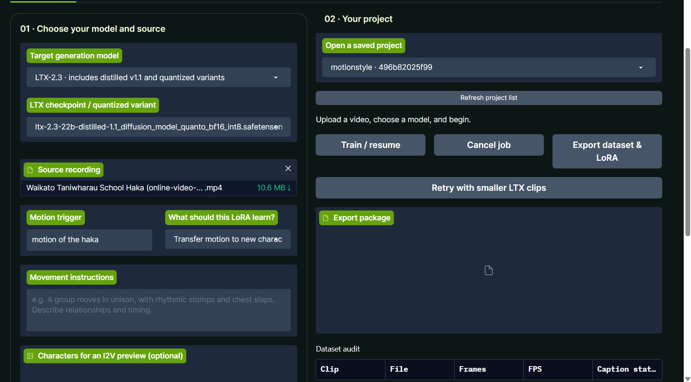Click the Refresh project list button

pyautogui.click(x=489, y=98)
